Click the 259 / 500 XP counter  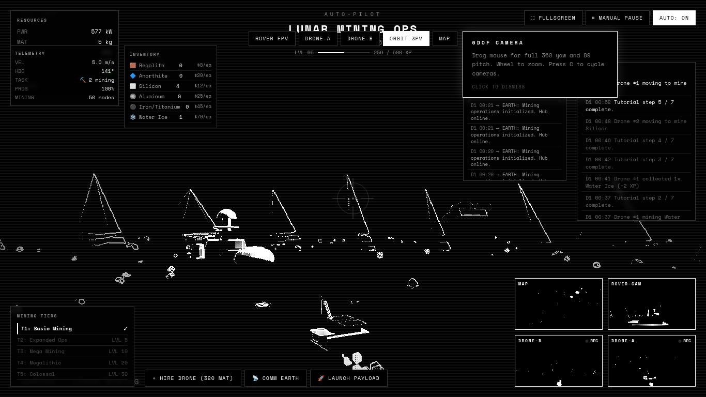392,53
